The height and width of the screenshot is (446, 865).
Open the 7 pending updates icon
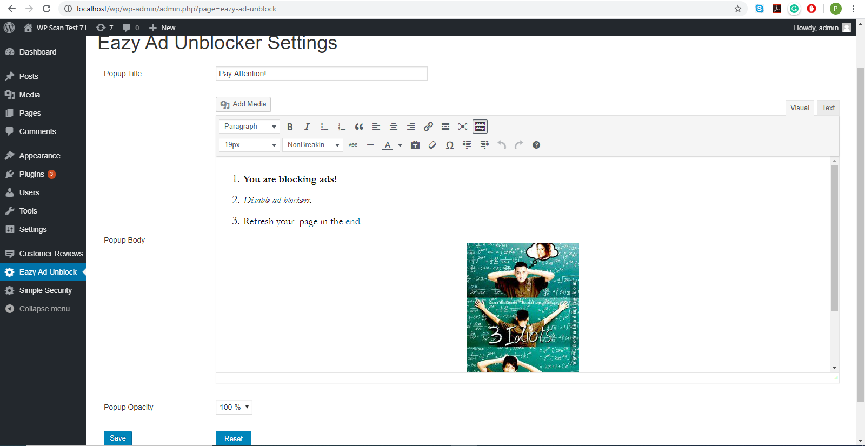[104, 28]
